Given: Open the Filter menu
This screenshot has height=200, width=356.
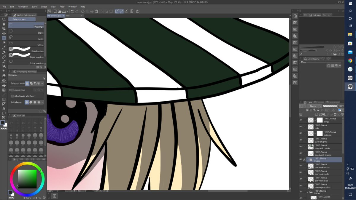Looking at the screenshot, I should click(x=62, y=7).
